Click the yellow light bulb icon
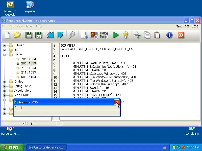202x151 pixels. (125, 35)
